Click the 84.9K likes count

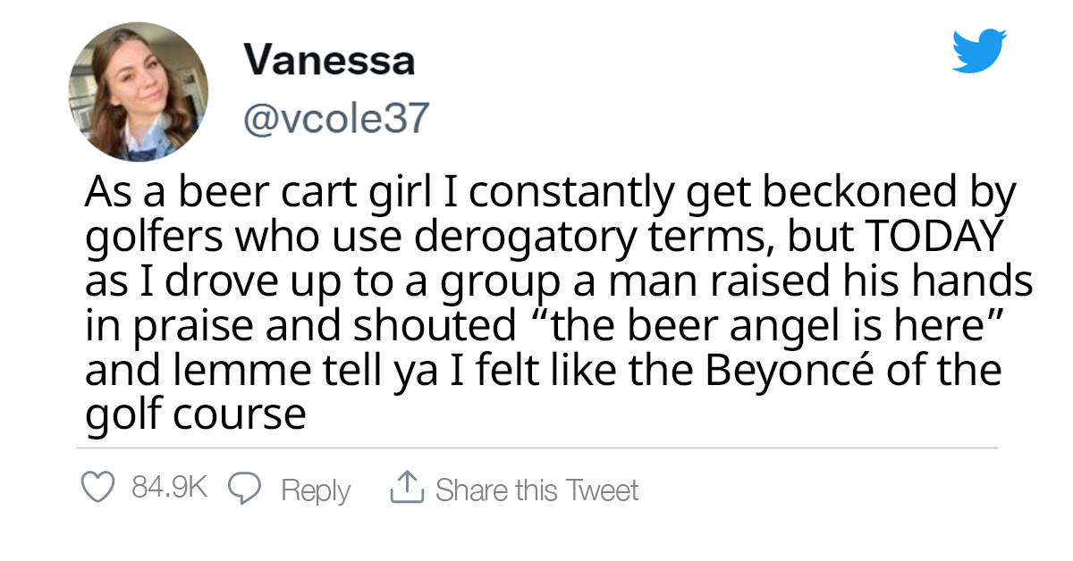click(169, 489)
